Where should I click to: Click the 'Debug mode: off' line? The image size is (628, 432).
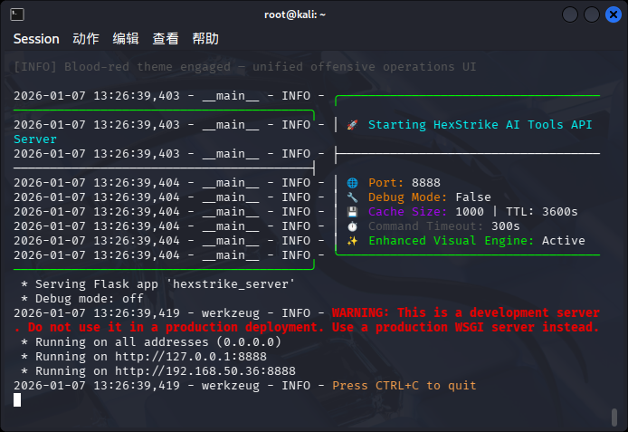coord(82,299)
